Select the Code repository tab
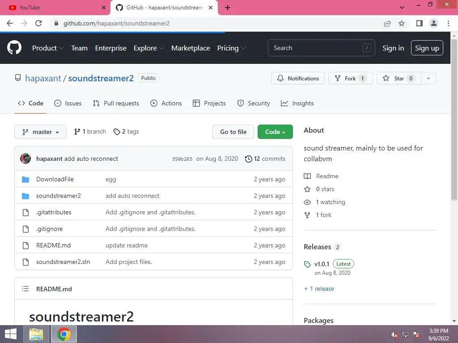The width and height of the screenshot is (458, 343). click(x=30, y=103)
